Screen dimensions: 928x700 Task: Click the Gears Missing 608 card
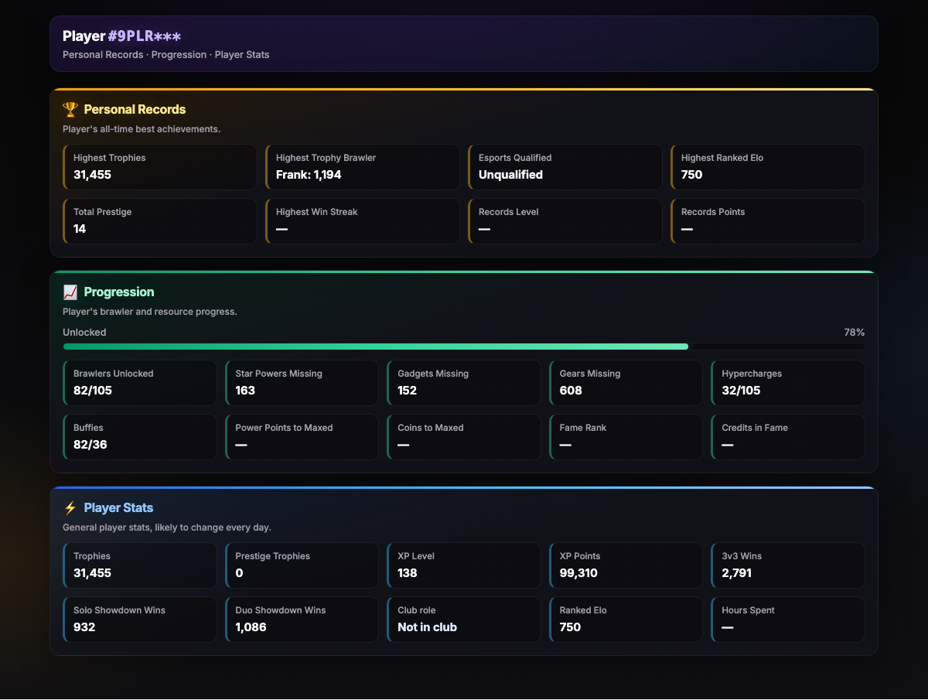626,383
